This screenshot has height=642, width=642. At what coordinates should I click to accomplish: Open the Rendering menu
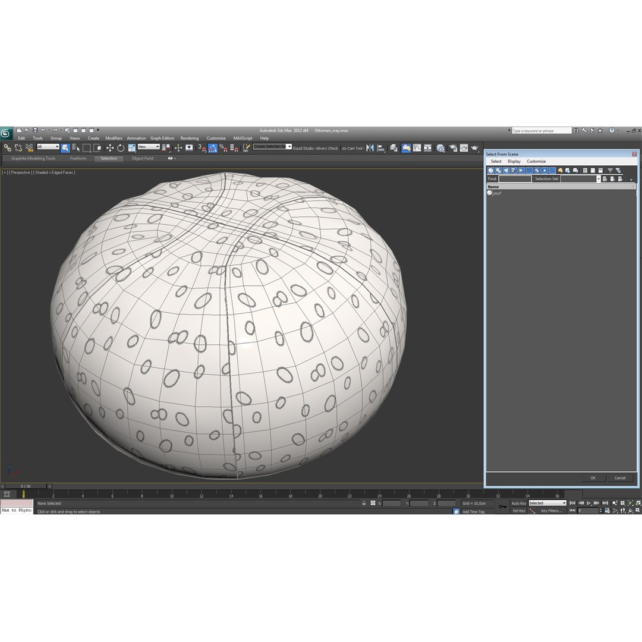click(x=190, y=138)
